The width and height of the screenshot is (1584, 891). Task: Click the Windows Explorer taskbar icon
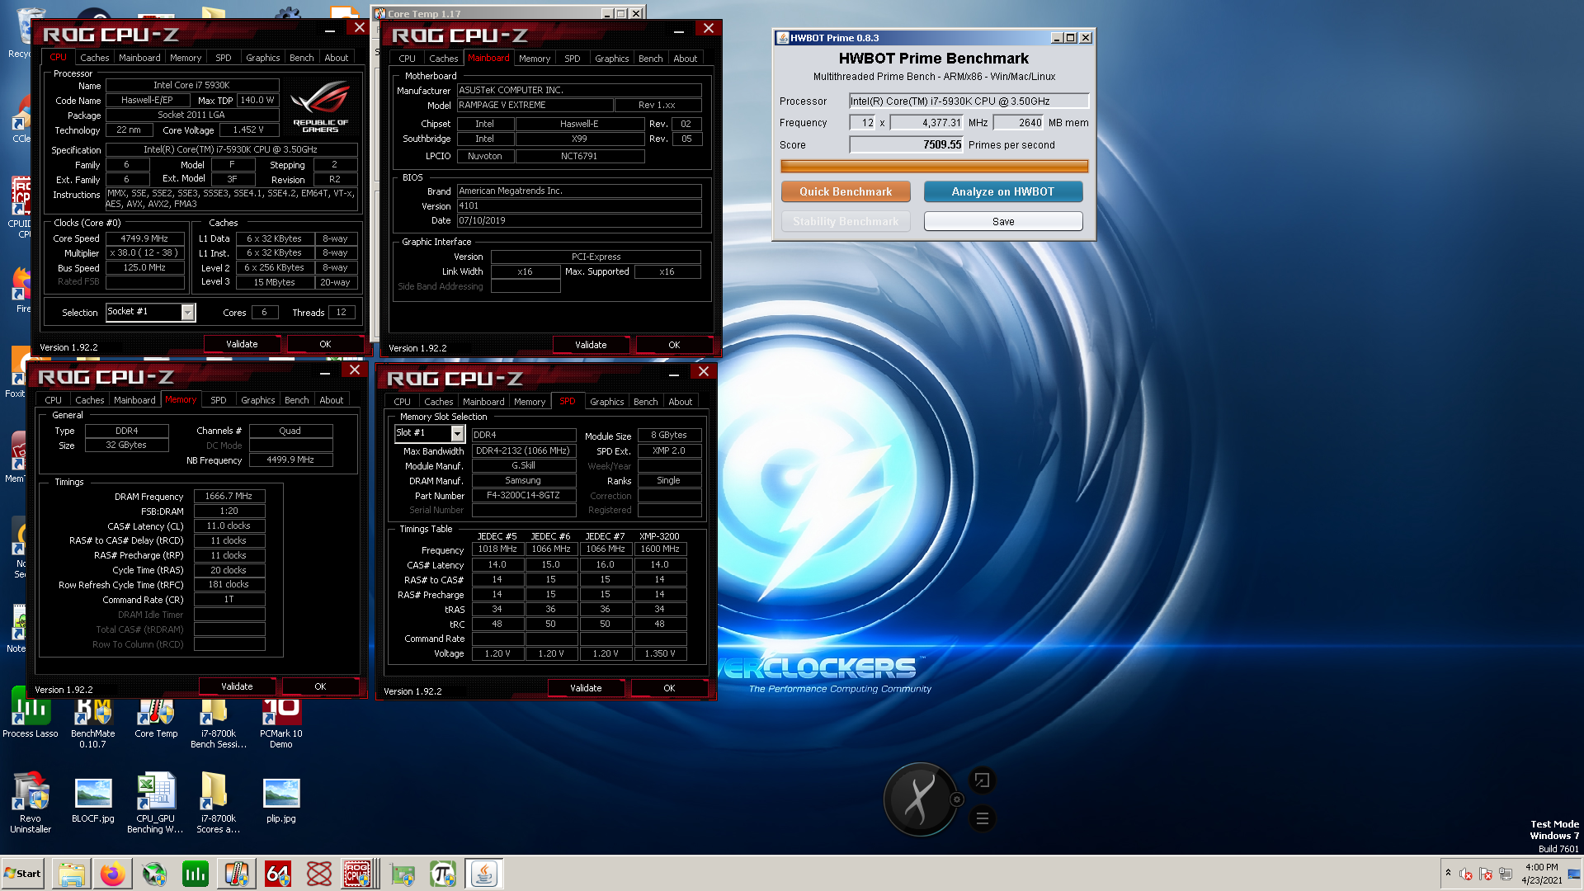71,874
